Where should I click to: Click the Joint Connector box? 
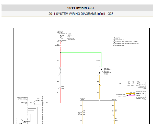pyautogui.click(x=39, y=103)
